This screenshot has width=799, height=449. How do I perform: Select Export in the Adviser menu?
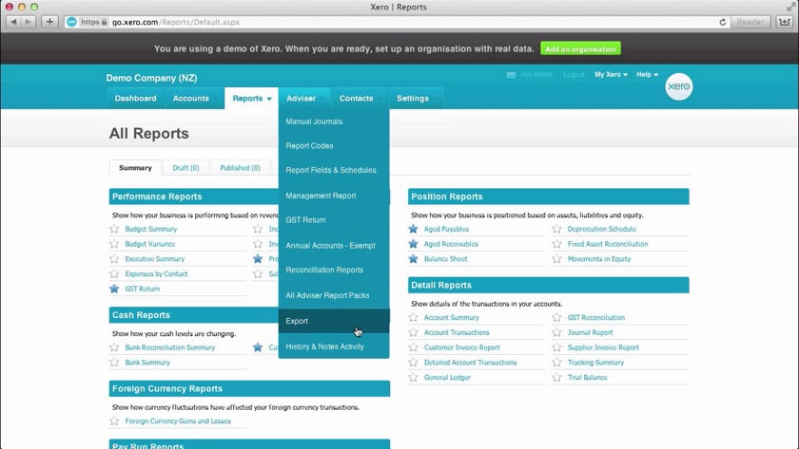coord(334,322)
